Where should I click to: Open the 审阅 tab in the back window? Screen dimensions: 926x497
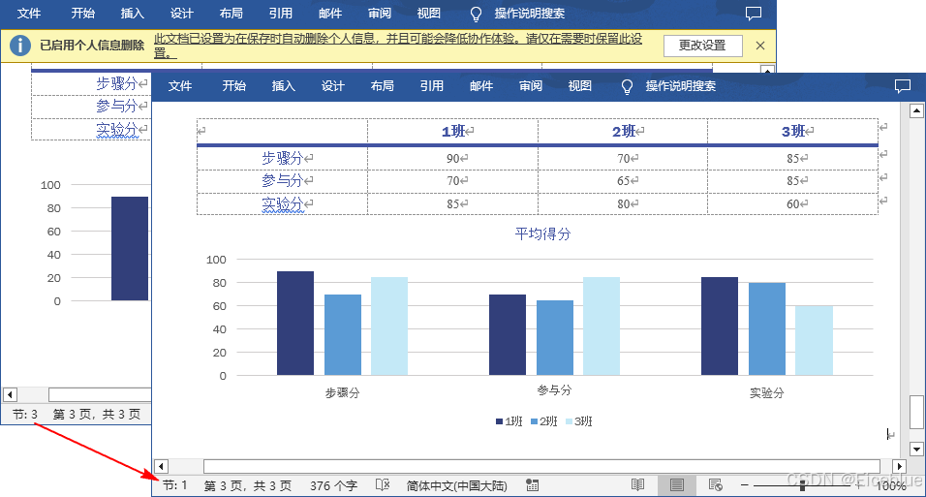coord(379,13)
